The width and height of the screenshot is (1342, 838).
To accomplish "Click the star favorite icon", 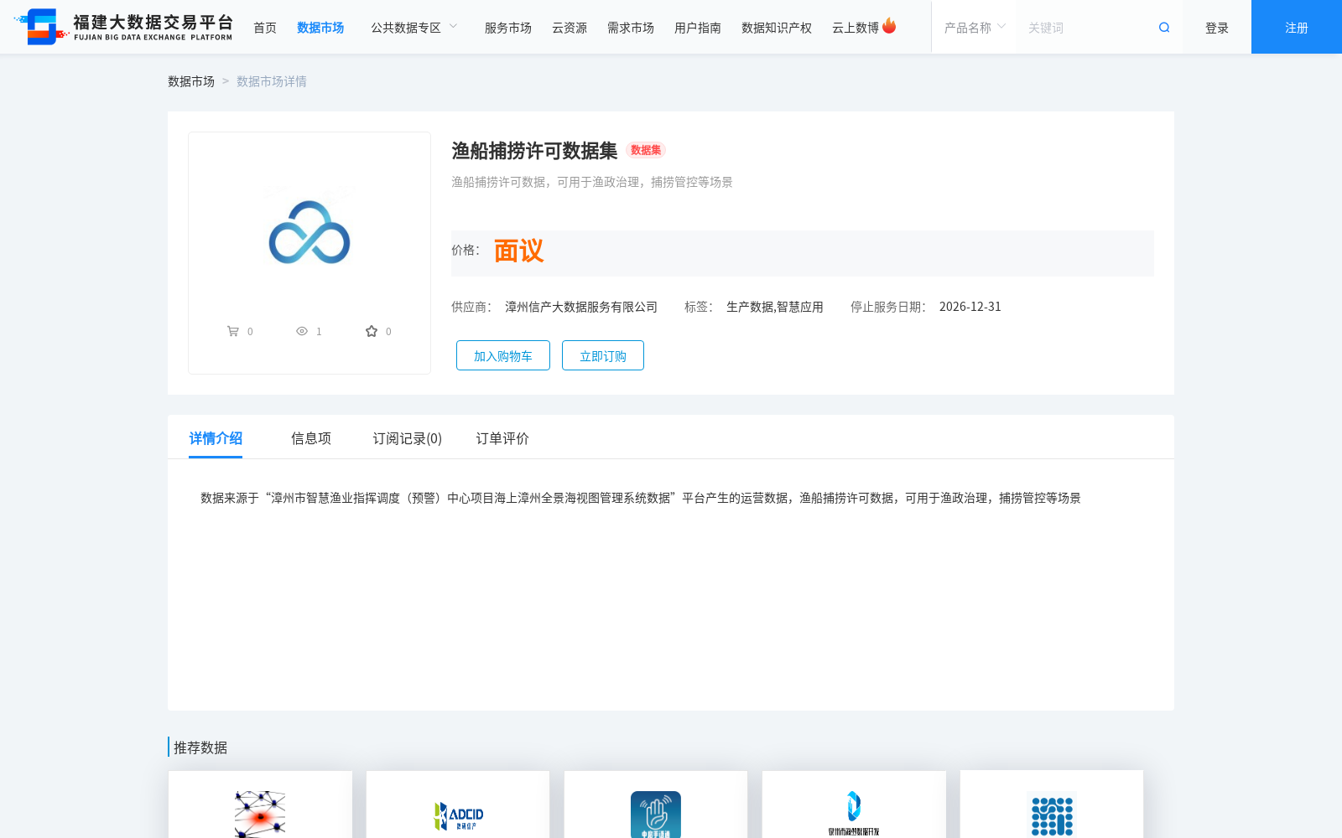I will click(372, 332).
